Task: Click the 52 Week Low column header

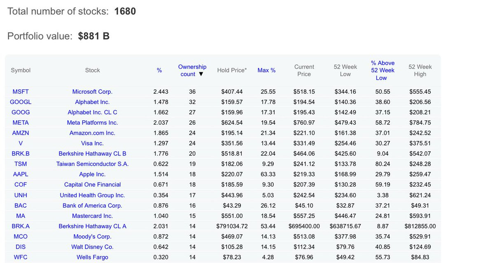Action: 345,70
